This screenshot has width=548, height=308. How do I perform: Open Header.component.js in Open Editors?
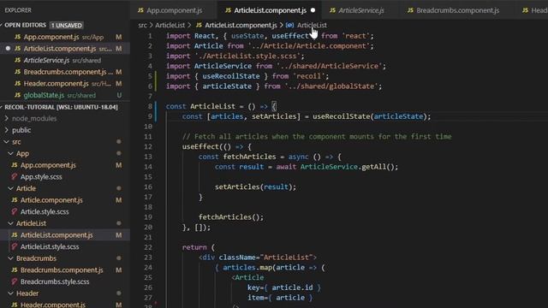click(65, 84)
